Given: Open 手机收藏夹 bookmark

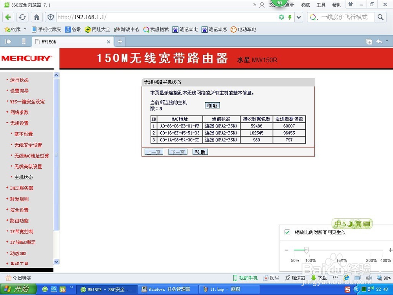Looking at the screenshot, I should [x=46, y=29].
